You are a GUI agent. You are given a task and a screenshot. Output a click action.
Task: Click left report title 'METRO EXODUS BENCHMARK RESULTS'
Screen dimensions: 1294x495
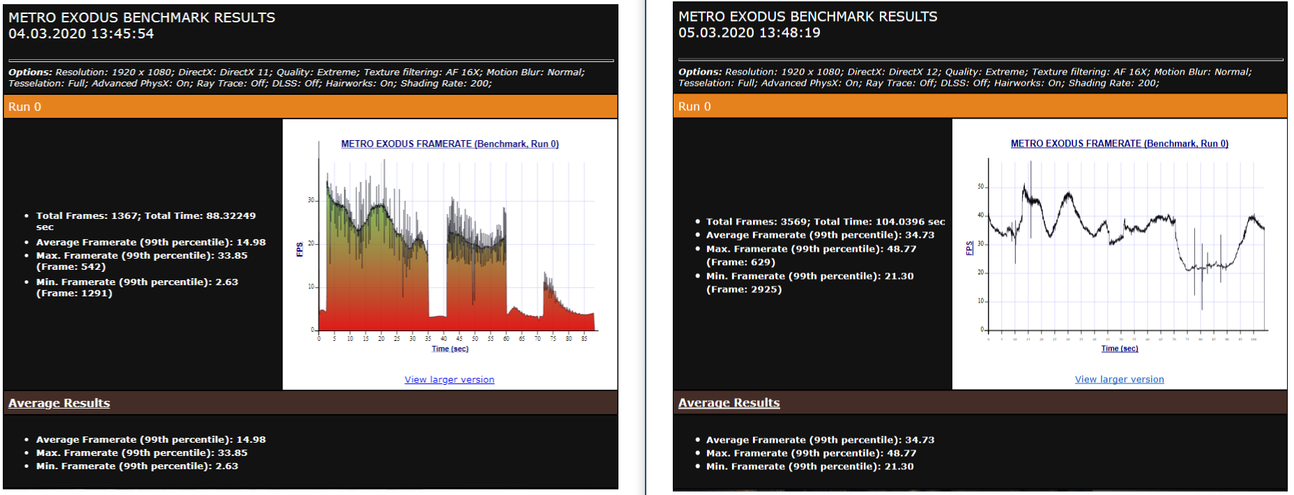[142, 17]
